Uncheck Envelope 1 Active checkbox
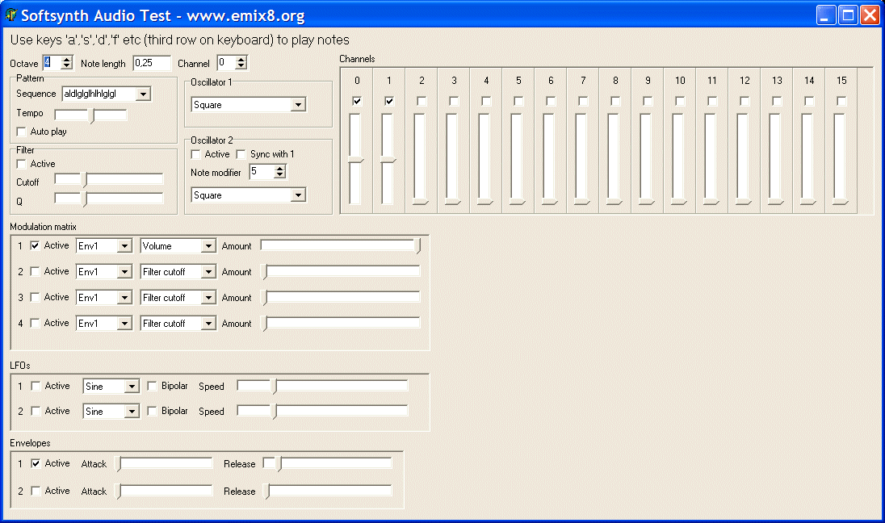Screen dimensions: 885x523 [36, 463]
